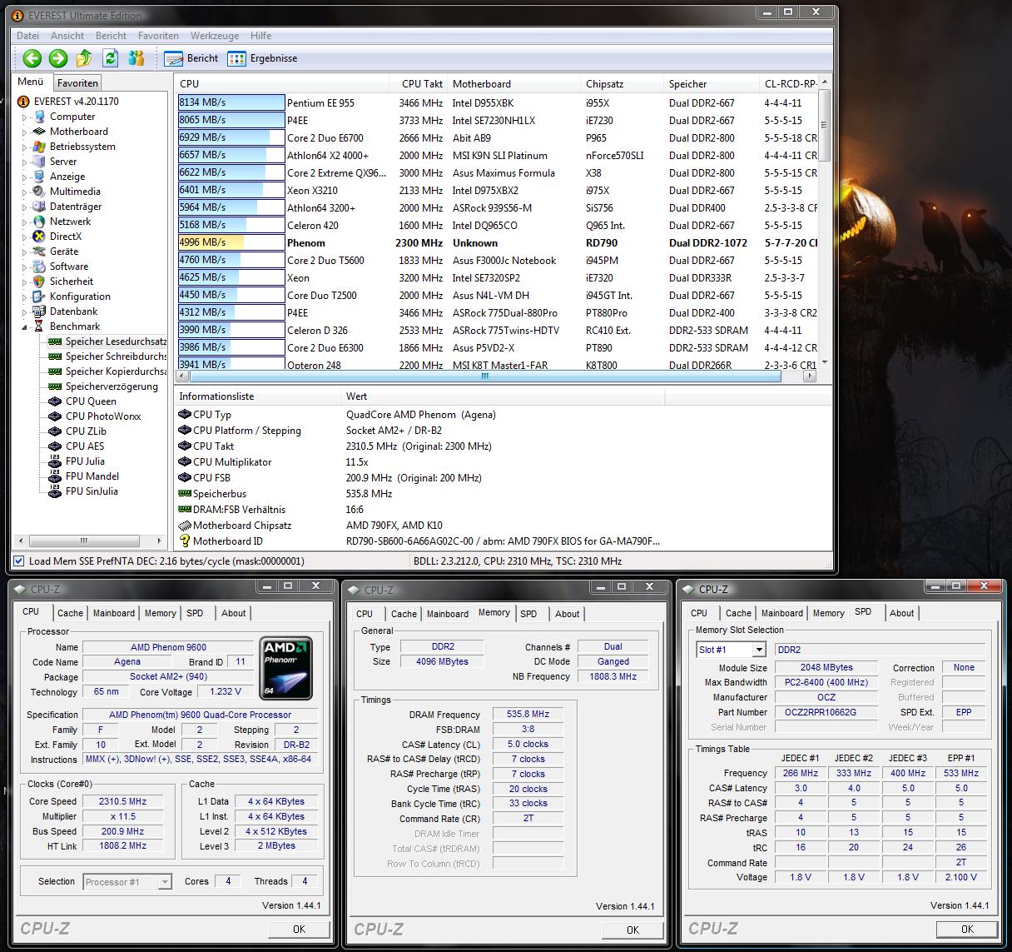
Task: Open the Werkzeuge menu
Action: tap(215, 36)
